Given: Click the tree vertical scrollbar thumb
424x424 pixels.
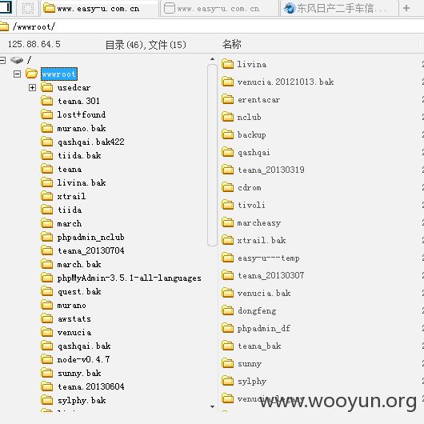Looking at the screenshot, I should click(212, 155).
